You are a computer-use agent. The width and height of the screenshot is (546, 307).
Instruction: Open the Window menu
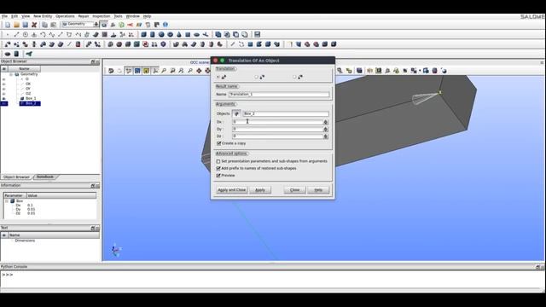click(x=133, y=16)
